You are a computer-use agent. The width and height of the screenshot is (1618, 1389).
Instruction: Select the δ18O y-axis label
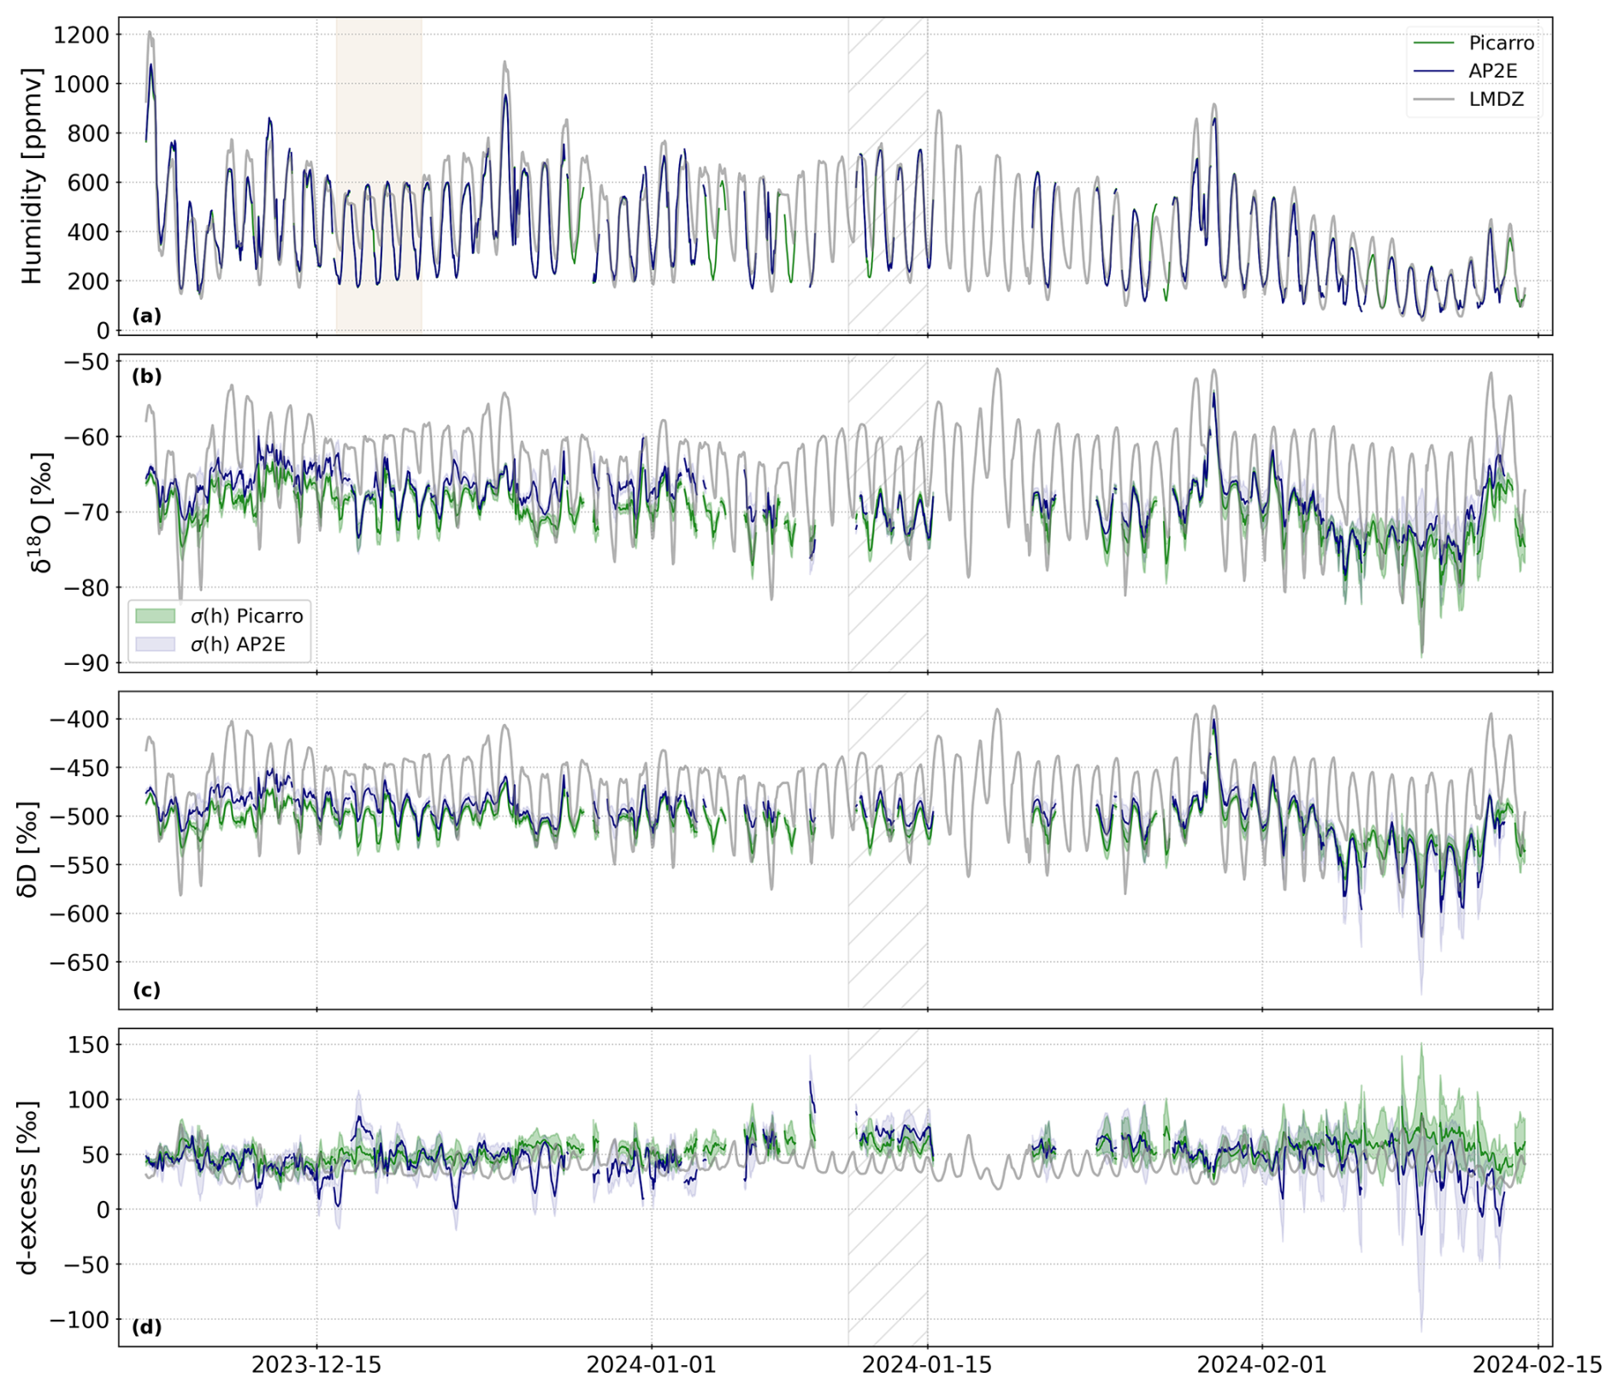coord(39,513)
